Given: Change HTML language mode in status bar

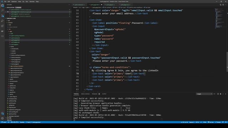Looking at the screenshot, I should [204, 122].
